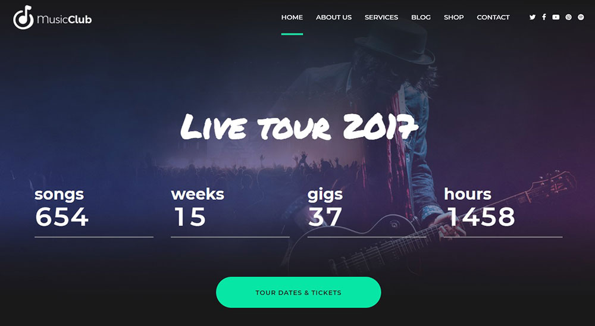Viewport: 595px width, 326px height.
Task: Click the Tour Dates & Tickets button
Action: click(299, 292)
